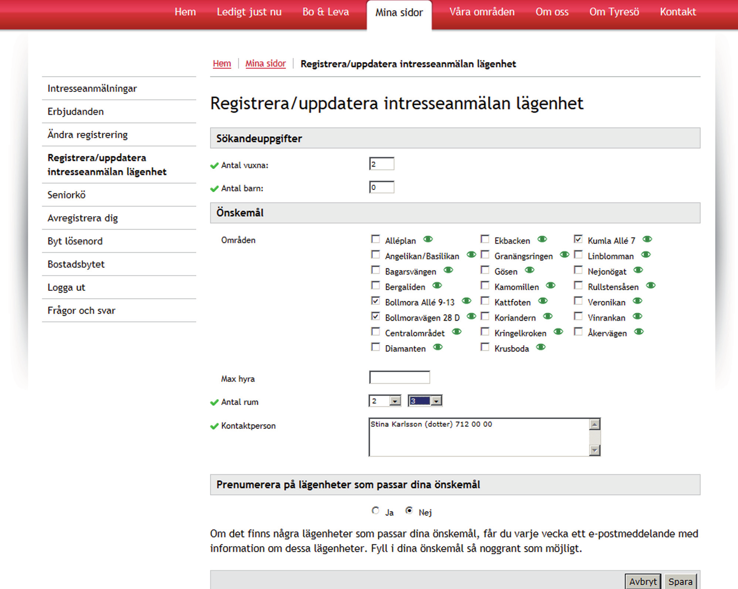Check the Linblomman checkbox
738x589 pixels.
pos(578,255)
